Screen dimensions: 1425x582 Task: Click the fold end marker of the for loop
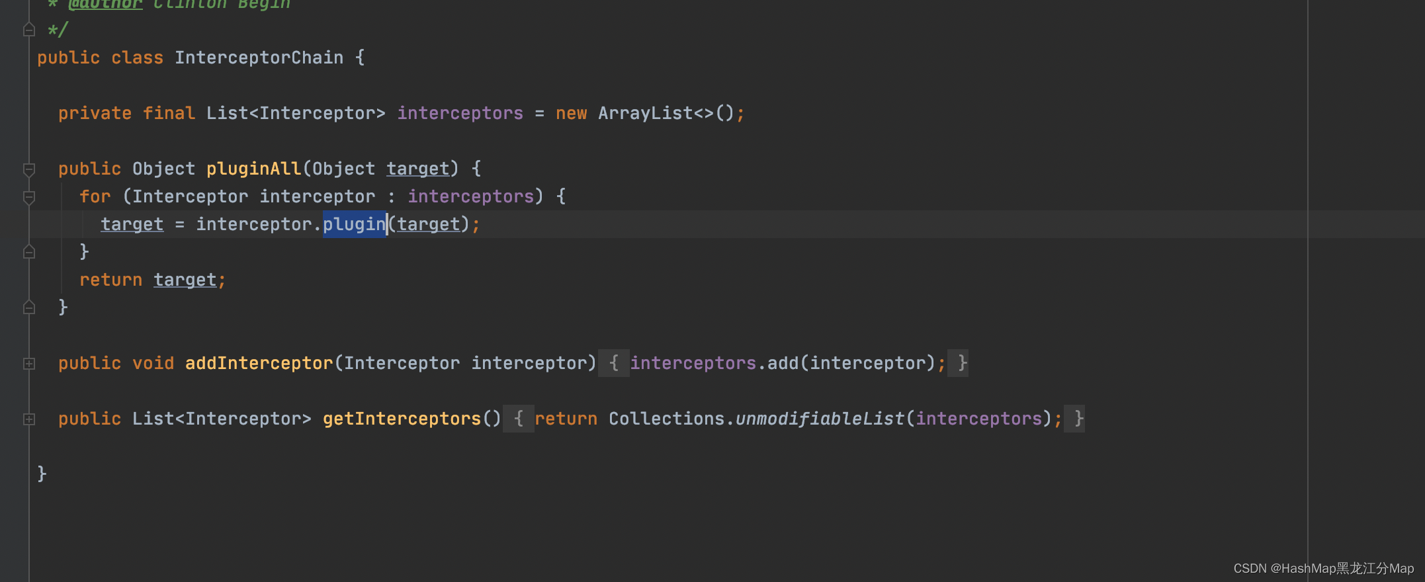tap(29, 252)
